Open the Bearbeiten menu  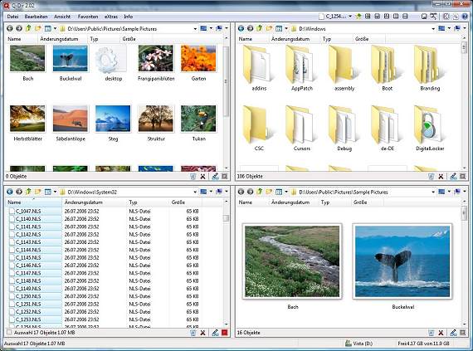[36, 17]
